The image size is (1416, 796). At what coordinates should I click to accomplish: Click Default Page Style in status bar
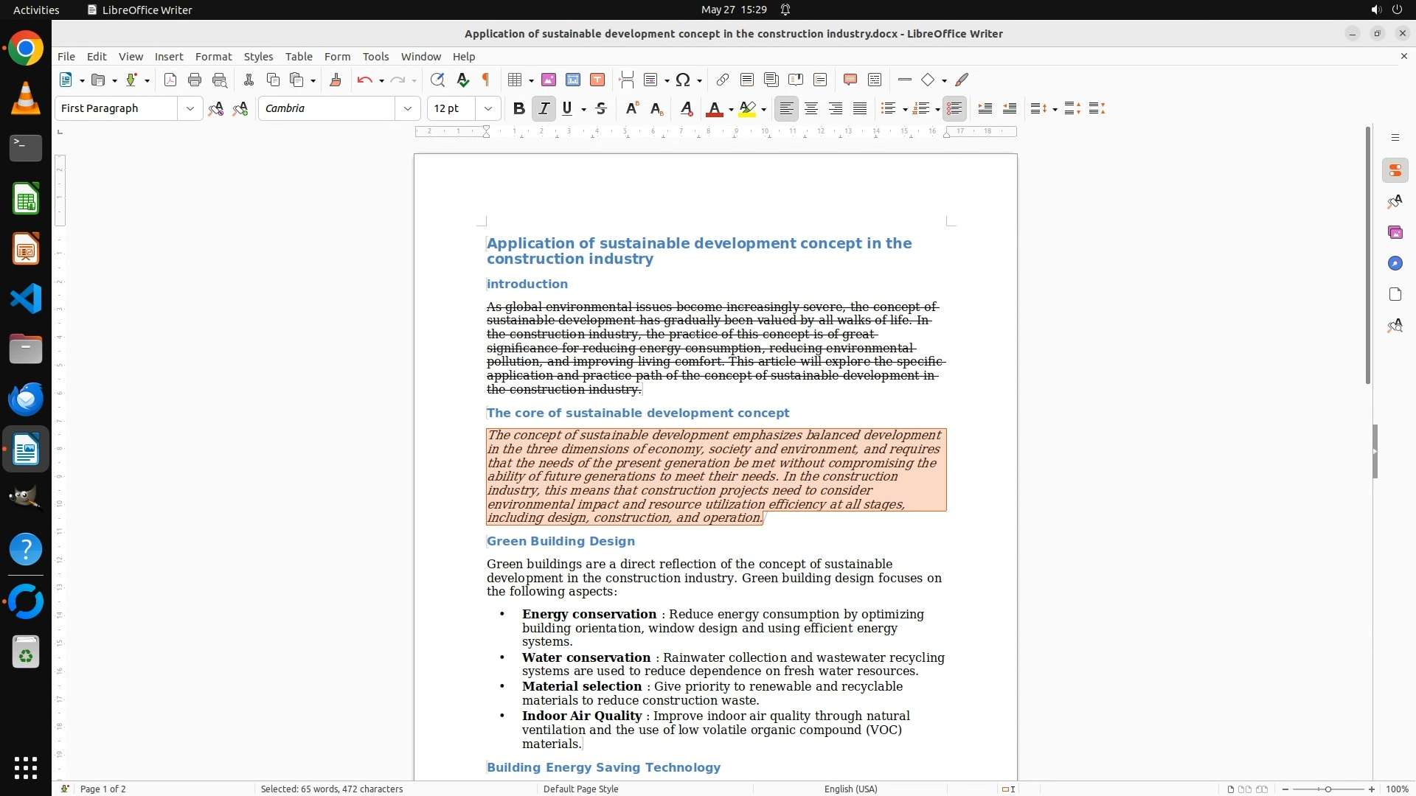pos(580,789)
